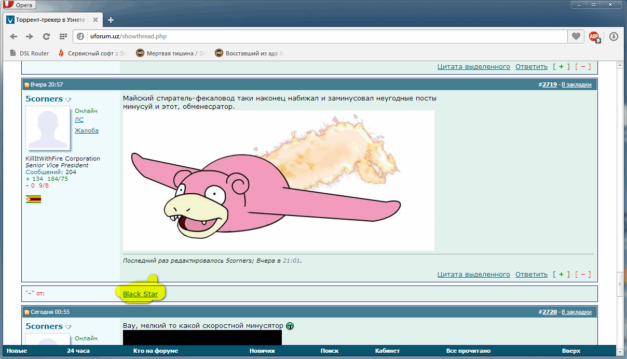
Task: Reply to post #2719 with Ответить
Action: (x=531, y=274)
